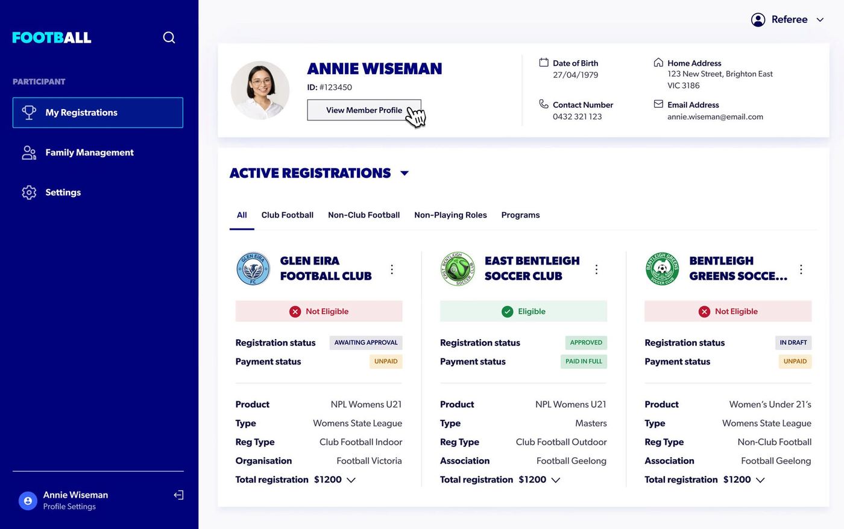This screenshot has height=529, width=844.
Task: Switch to the Non-Playing Roles tab
Action: tap(450, 215)
